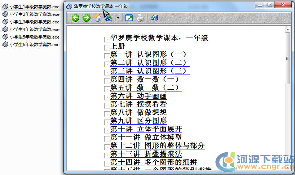Viewport: 295px width, 175px height.
Task: Open 第四讲 数一数（一） link
Action: 146,79
